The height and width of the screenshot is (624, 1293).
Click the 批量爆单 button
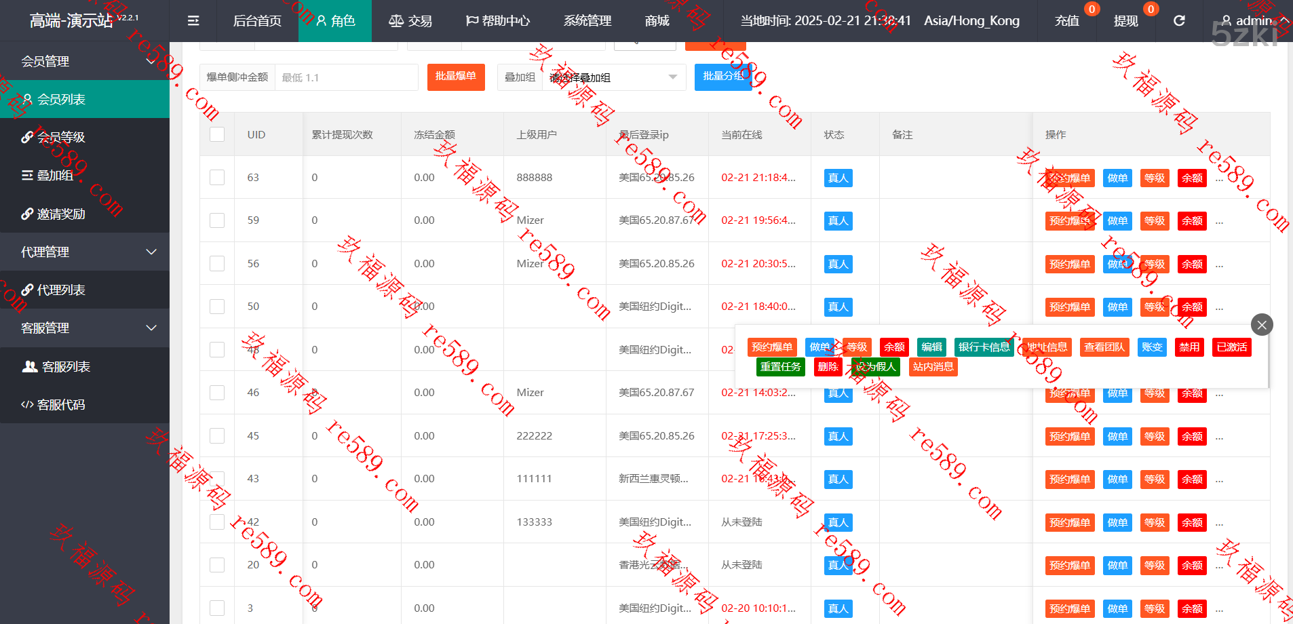[x=455, y=77]
